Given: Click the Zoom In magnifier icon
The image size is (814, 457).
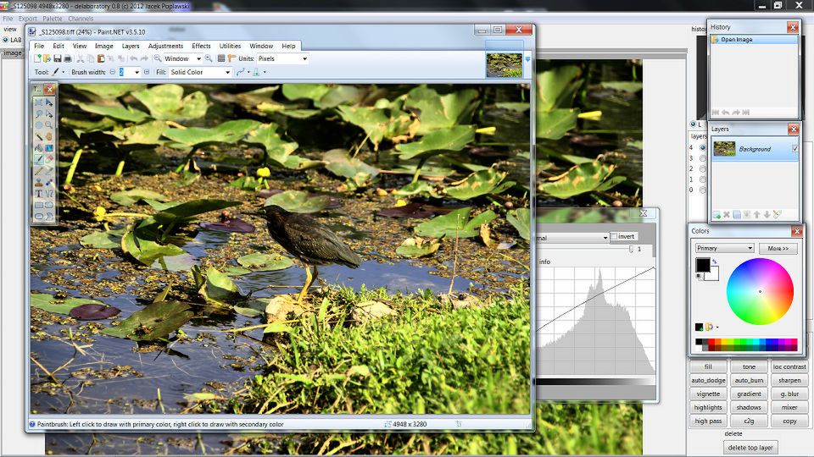Looking at the screenshot, I should click(209, 58).
